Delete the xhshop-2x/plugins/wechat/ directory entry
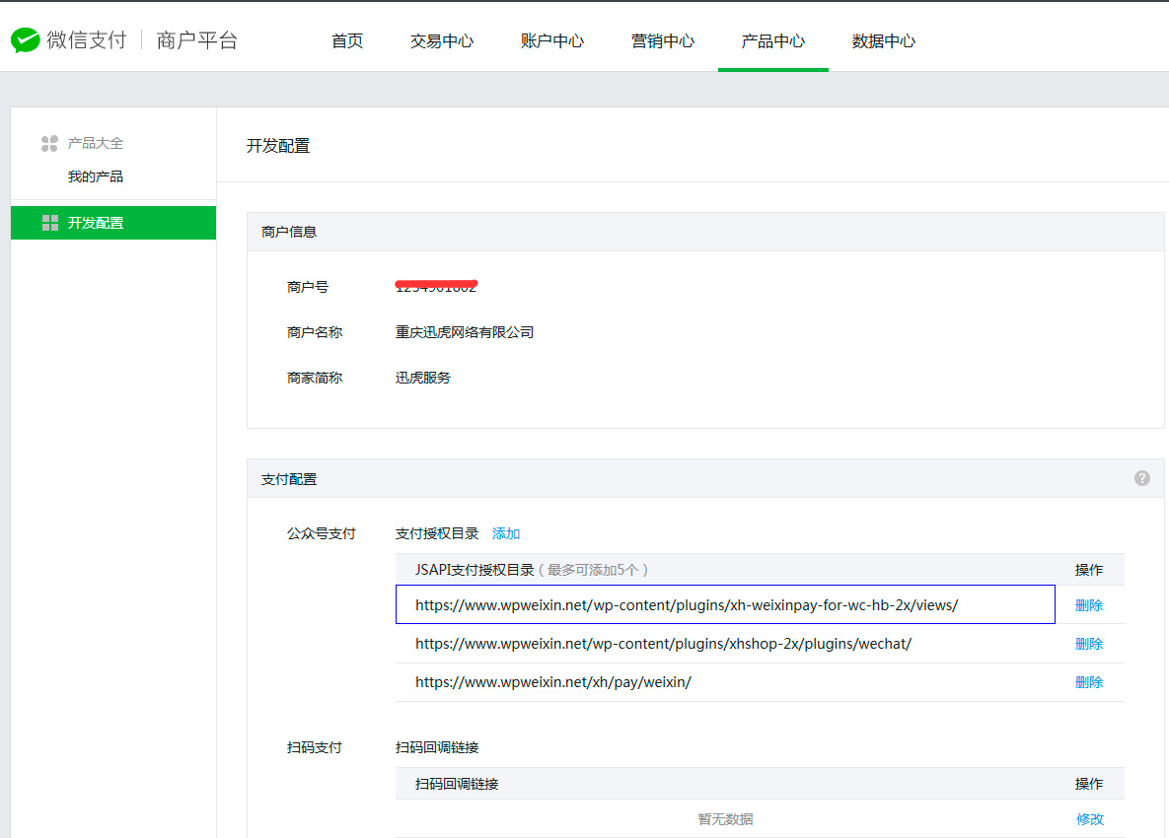The width and height of the screenshot is (1169, 838). click(1088, 644)
